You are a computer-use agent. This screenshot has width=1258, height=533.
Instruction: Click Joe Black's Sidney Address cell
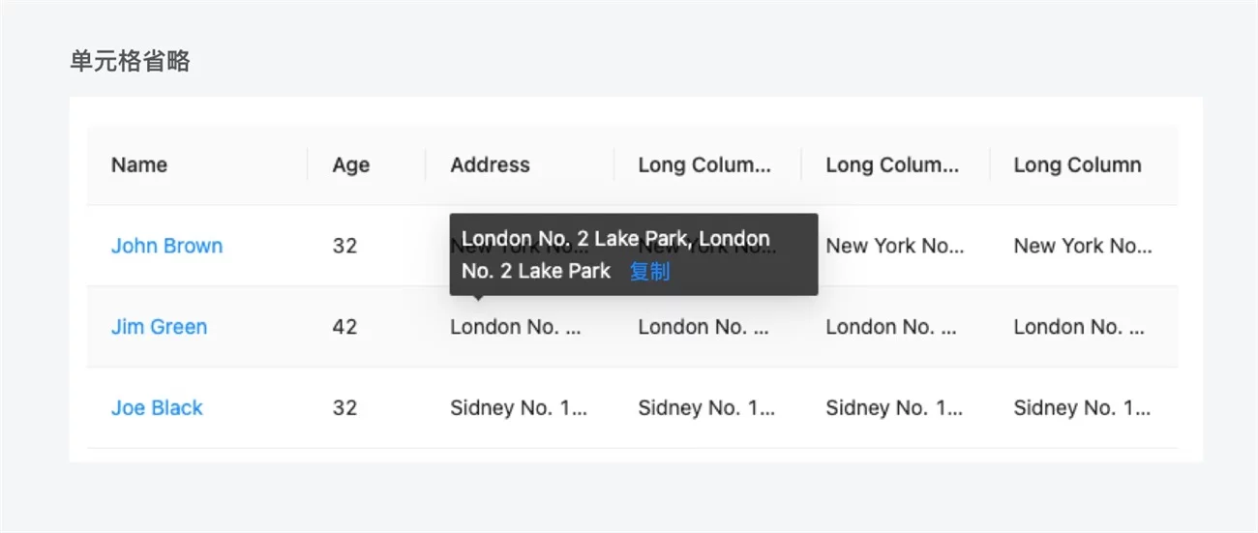[519, 408]
